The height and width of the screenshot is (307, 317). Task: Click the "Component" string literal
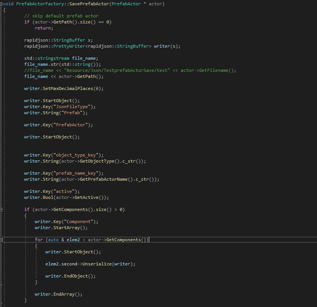[x=78, y=222]
